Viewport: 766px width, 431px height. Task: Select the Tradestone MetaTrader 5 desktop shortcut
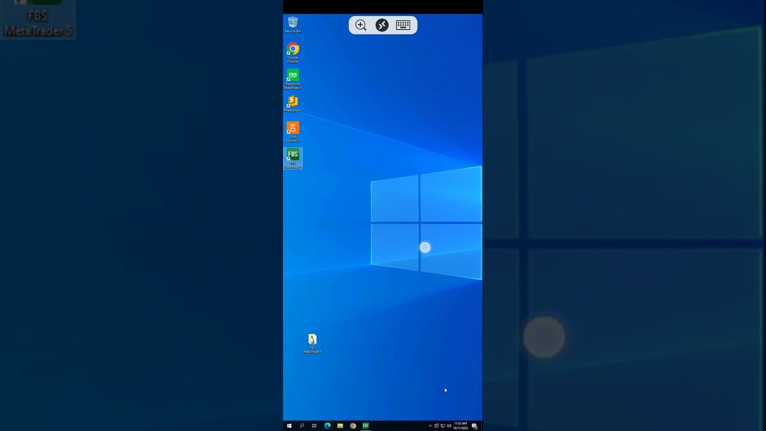point(293,80)
